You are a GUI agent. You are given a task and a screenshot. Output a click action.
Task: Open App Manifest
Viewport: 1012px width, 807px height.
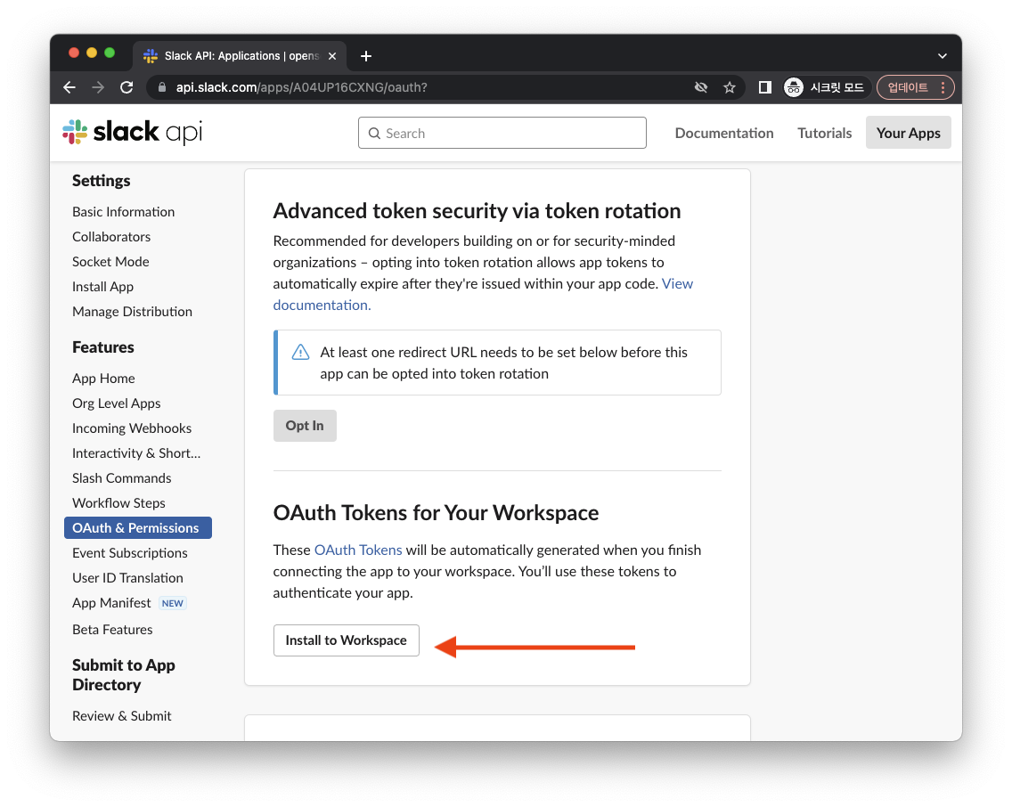[111, 603]
